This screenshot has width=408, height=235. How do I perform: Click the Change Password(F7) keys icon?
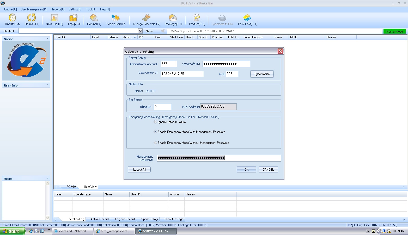coord(146,18)
